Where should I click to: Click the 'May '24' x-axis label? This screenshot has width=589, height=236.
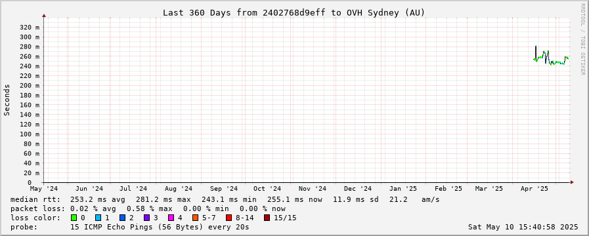[x=44, y=188]
